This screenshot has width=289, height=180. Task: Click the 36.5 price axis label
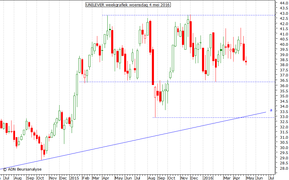[284, 80]
